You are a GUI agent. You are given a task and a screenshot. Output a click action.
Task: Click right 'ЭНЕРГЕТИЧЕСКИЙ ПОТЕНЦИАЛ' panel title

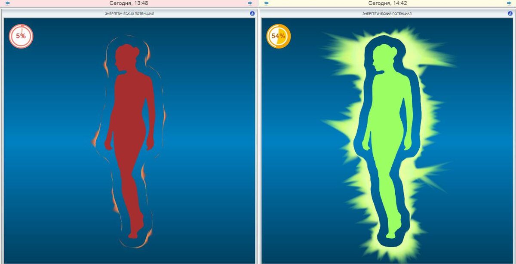387,14
